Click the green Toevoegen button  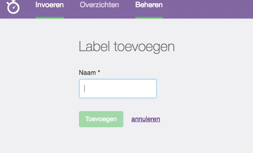(x=101, y=119)
